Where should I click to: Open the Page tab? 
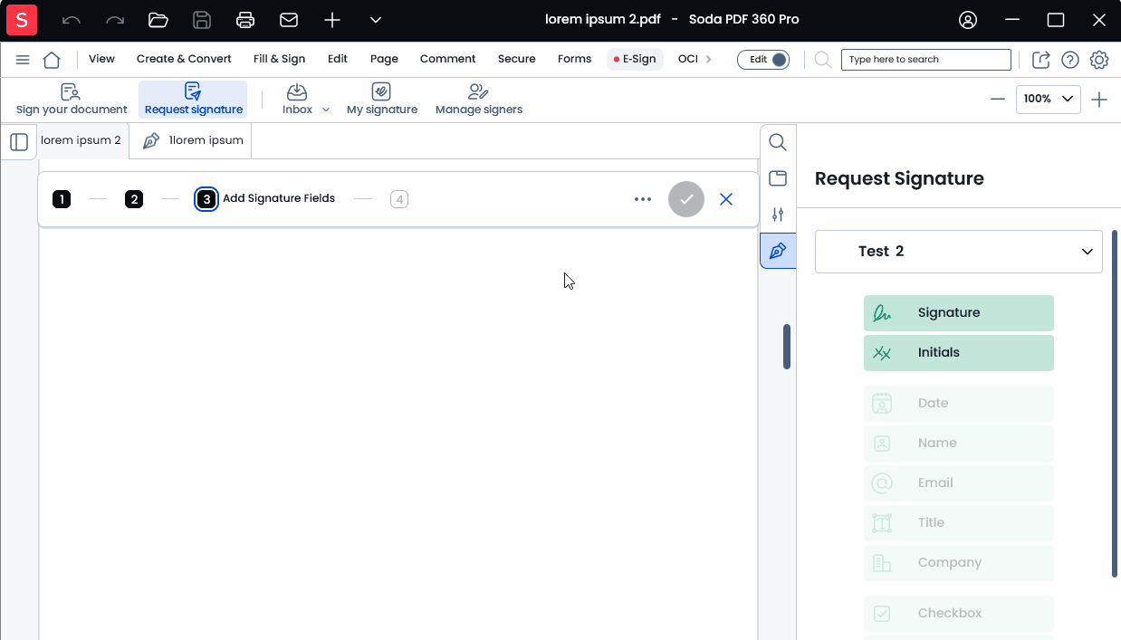click(384, 59)
